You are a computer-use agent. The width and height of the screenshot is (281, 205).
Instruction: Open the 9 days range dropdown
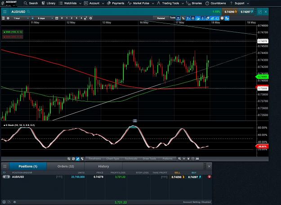(x=44, y=18)
